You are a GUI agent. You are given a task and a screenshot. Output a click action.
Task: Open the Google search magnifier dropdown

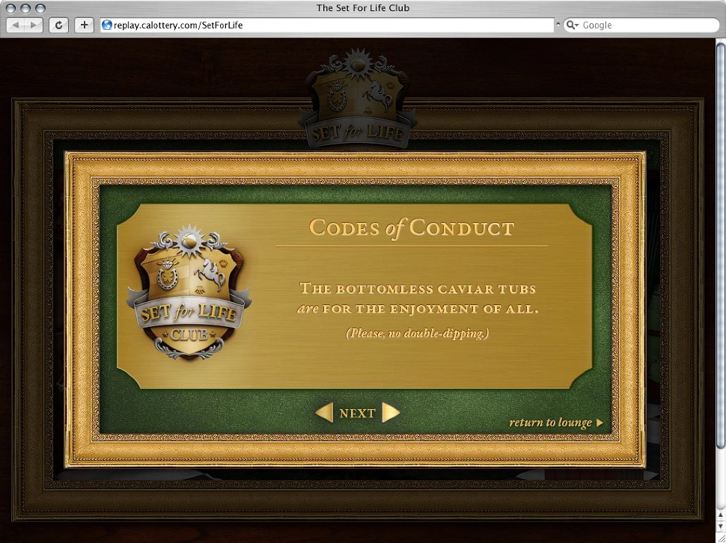[573, 25]
